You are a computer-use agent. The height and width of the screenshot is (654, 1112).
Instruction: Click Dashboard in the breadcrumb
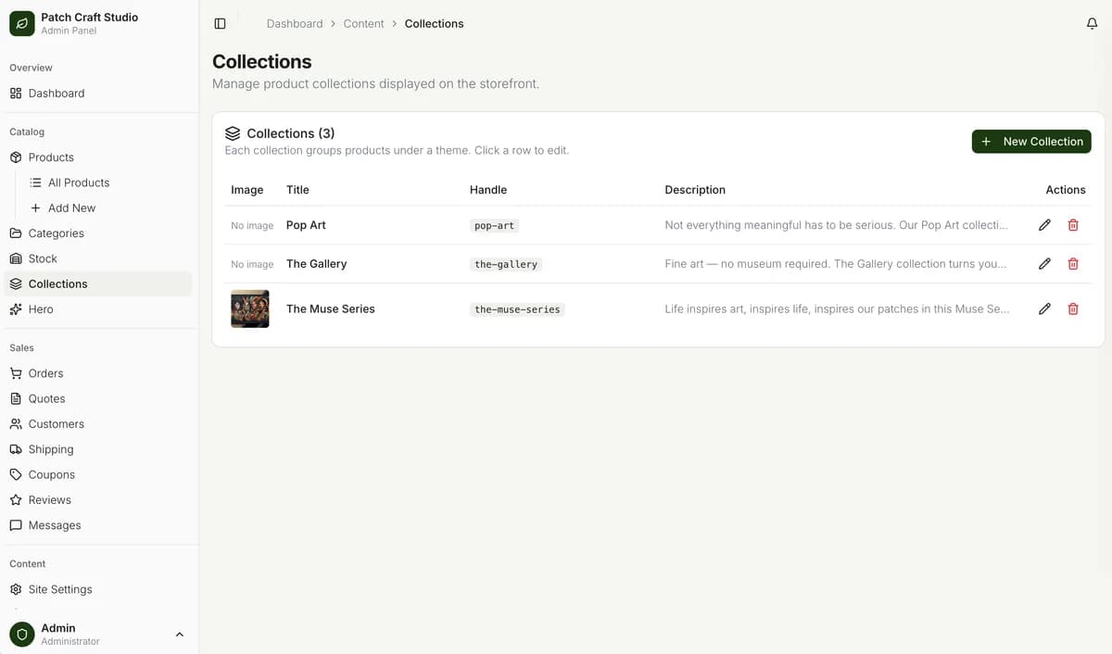[295, 24]
